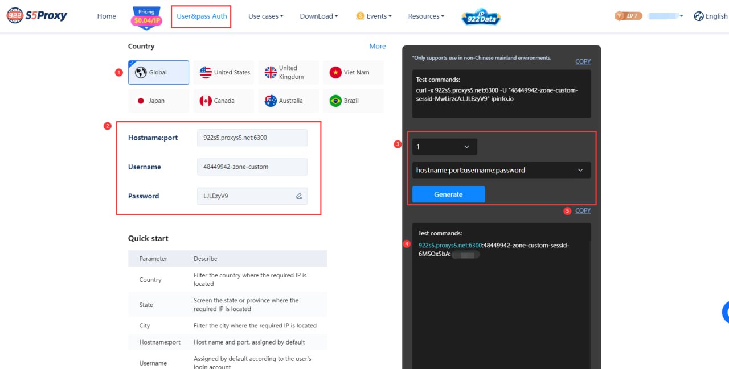Click the Events coin icon
Screen dimensions: 729x369
point(360,16)
